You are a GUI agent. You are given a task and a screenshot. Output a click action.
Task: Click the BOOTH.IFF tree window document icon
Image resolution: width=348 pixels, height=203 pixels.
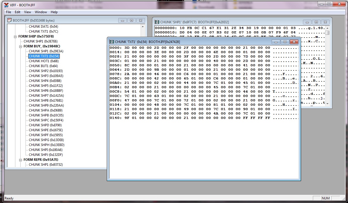(10, 20)
